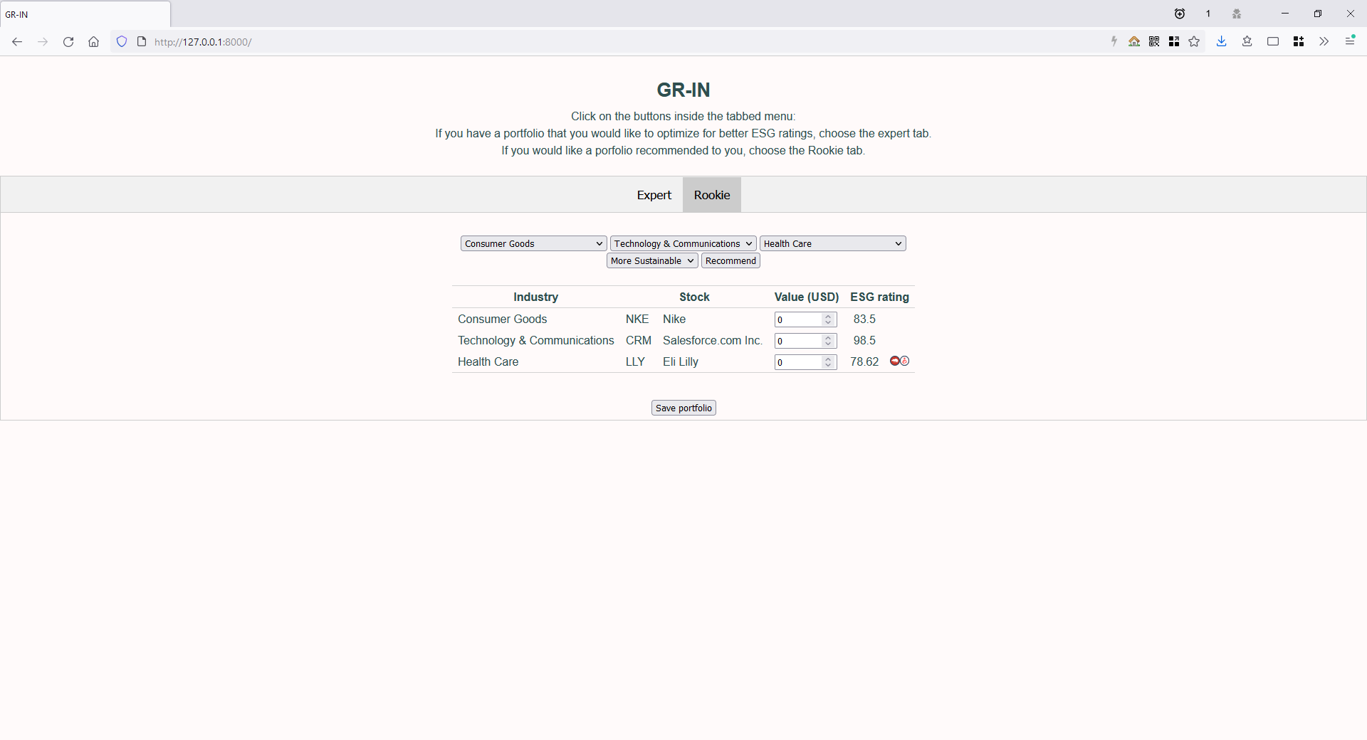Click the Eli Lilly value input field
This screenshot has height=740, width=1367.
coord(805,362)
